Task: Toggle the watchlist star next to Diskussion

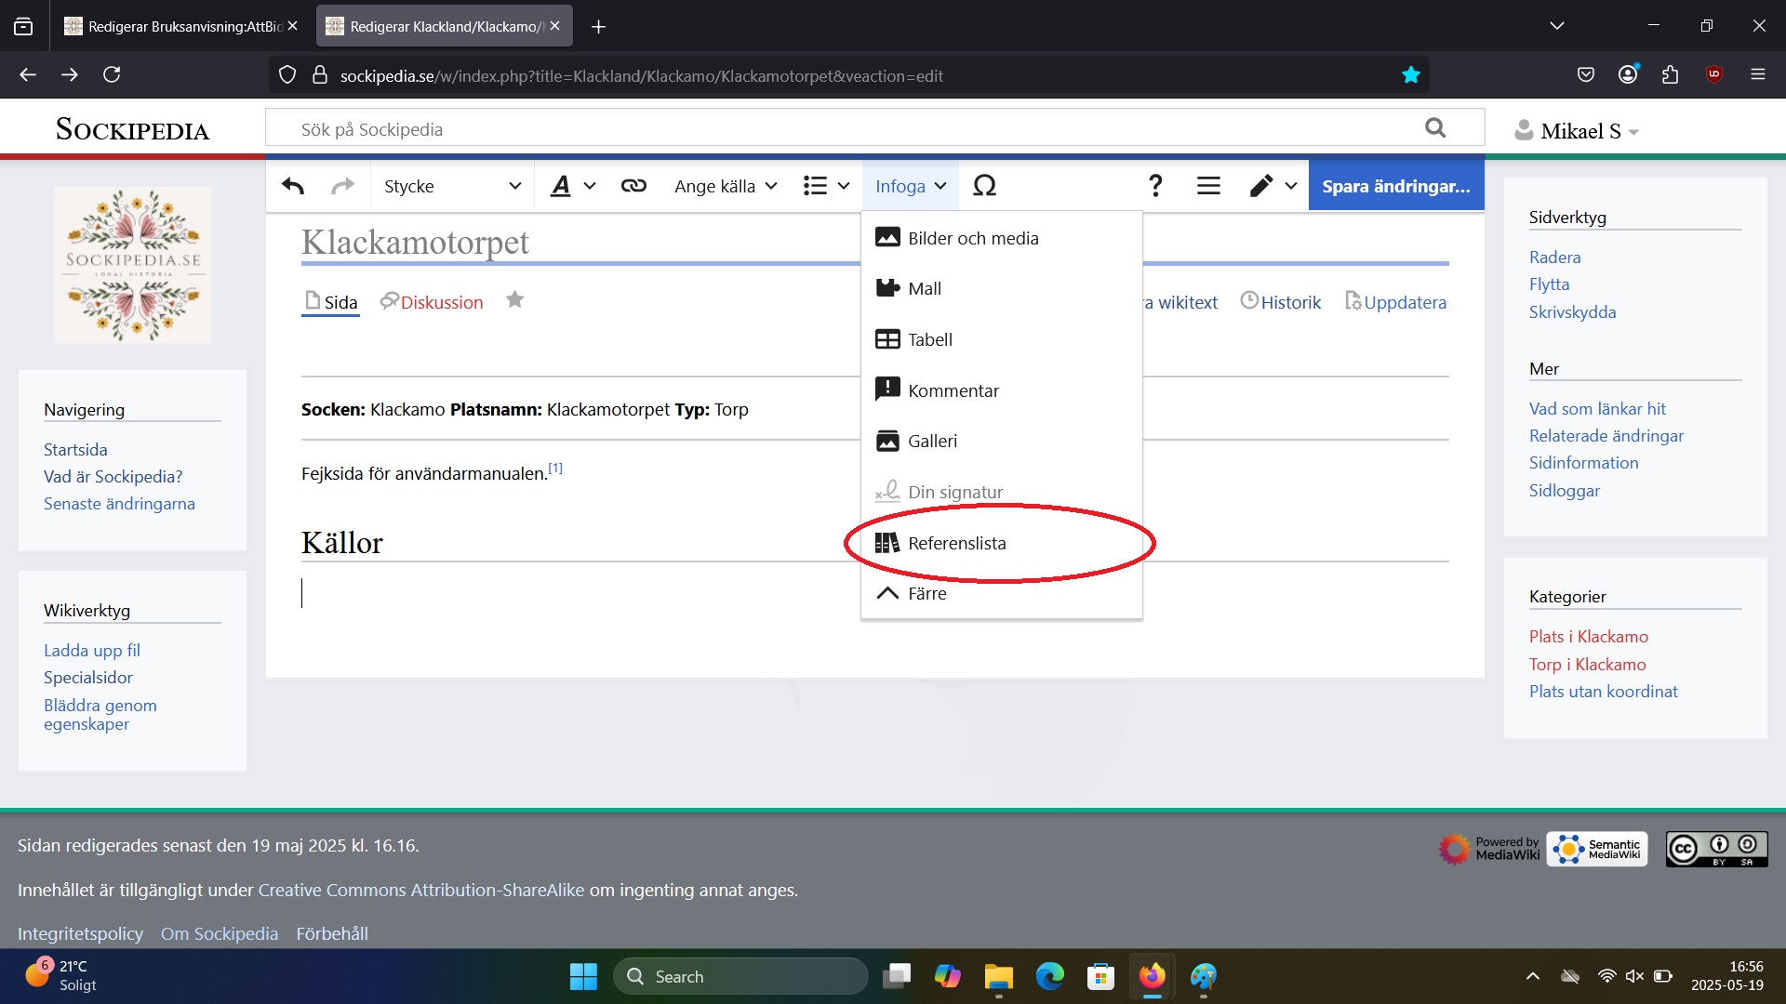Action: click(x=514, y=300)
